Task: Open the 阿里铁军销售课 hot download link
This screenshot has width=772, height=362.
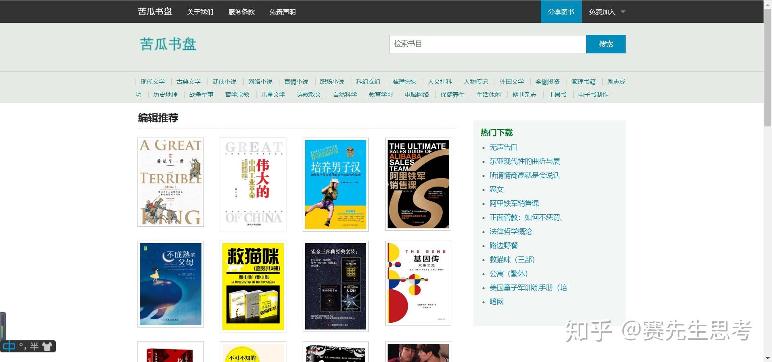Action: [514, 203]
